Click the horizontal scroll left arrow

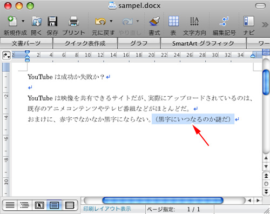(x=249, y=200)
